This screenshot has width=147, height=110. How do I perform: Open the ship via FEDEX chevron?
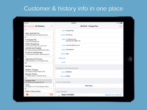coord(121,76)
